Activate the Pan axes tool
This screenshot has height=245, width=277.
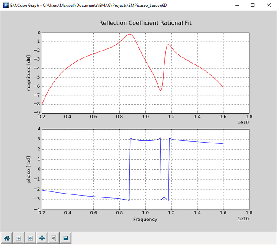(x=42, y=238)
